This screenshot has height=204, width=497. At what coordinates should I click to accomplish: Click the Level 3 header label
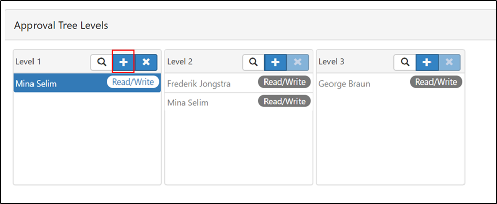(331, 62)
